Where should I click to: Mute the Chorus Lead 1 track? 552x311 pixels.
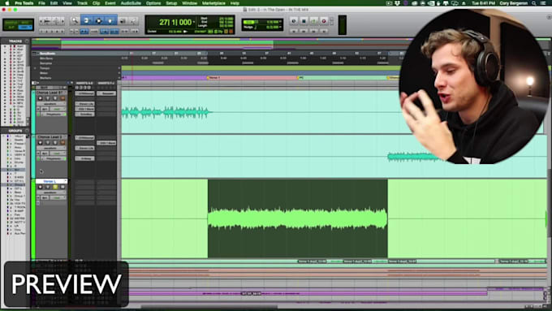pos(63,98)
